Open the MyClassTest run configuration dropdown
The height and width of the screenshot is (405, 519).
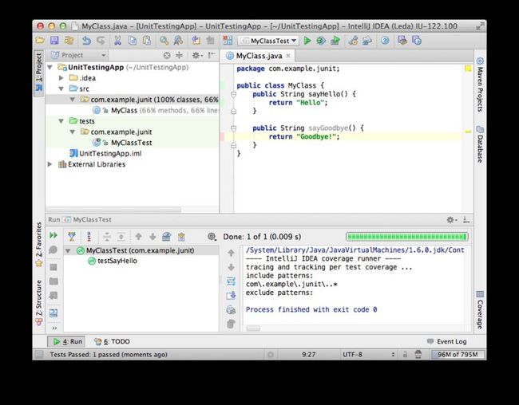click(x=268, y=41)
